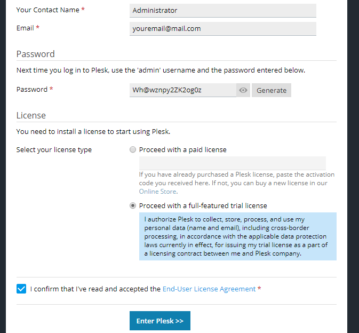Click inside the Password text field
This screenshot has height=333, width=359.
pos(182,90)
